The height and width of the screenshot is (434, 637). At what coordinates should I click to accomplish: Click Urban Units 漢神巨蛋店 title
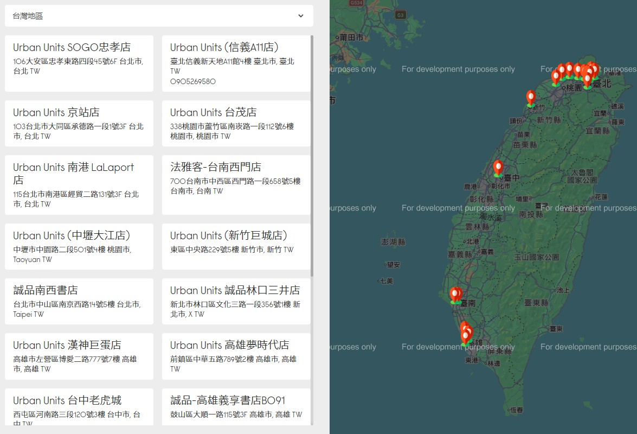(67, 345)
